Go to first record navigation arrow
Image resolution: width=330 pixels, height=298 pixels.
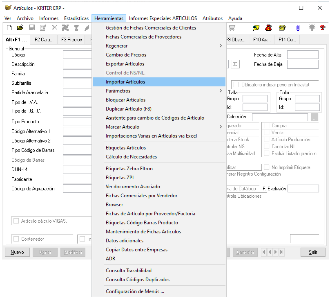tap(263, 252)
